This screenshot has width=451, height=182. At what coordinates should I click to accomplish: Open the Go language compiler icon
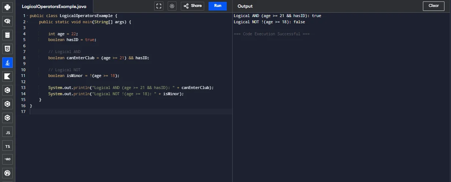(x=7, y=159)
